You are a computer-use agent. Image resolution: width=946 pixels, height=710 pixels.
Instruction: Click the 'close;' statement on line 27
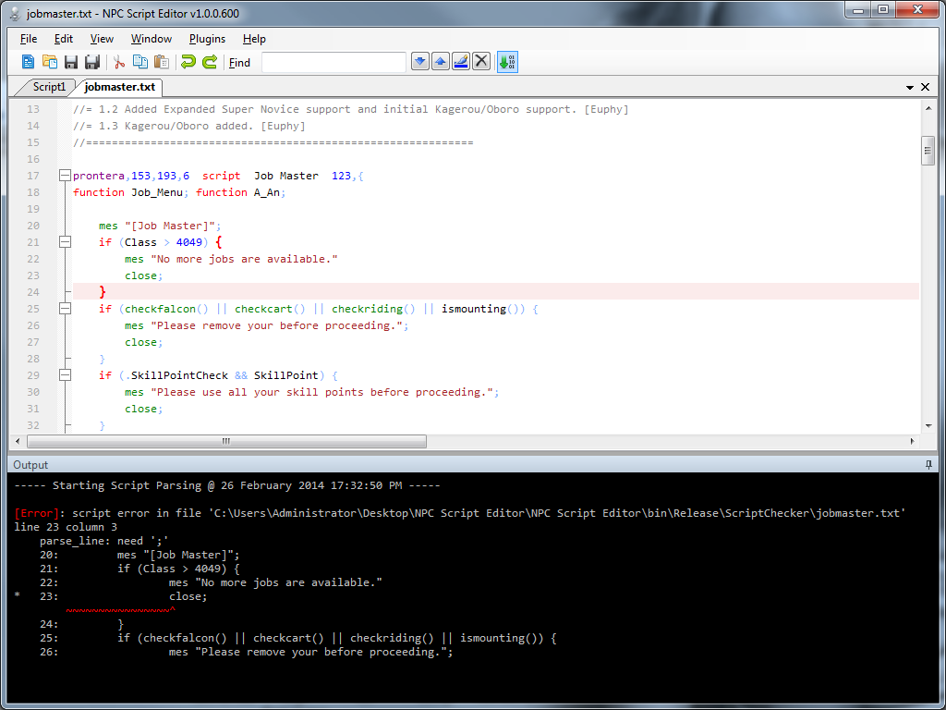point(143,342)
